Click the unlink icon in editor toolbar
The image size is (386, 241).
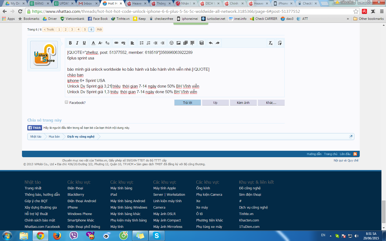click(123, 43)
